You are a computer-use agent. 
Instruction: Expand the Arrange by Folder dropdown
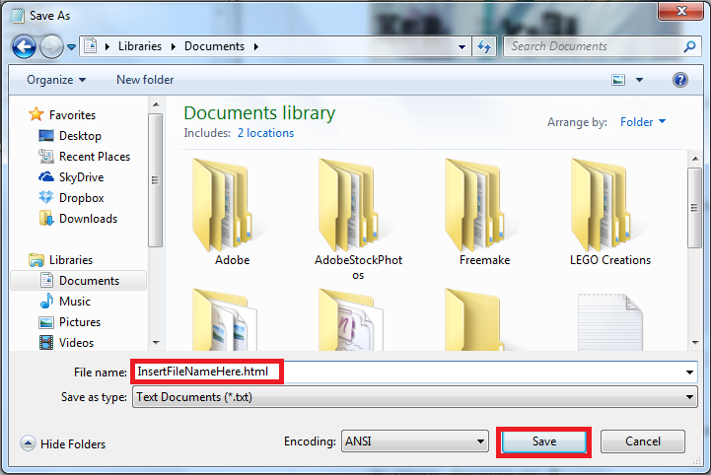(x=643, y=122)
